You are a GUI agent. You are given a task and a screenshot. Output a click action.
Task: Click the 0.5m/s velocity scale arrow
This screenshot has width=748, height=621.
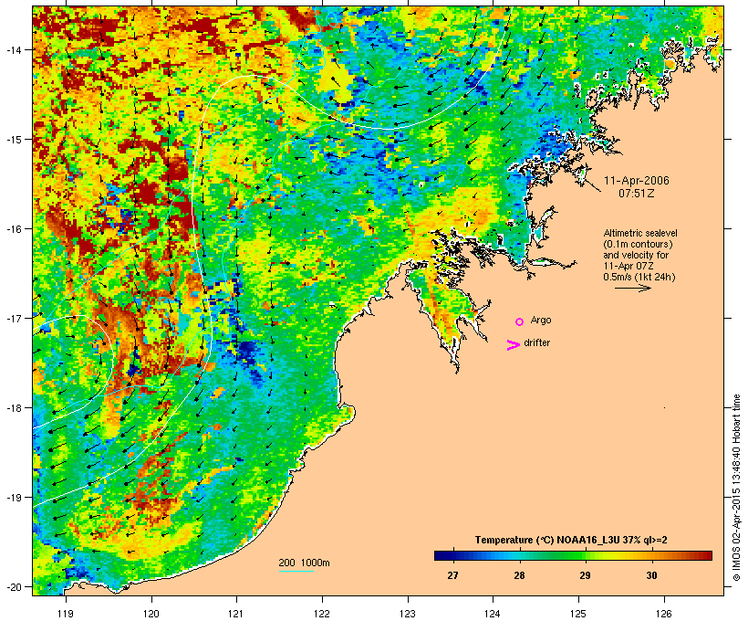point(633,288)
